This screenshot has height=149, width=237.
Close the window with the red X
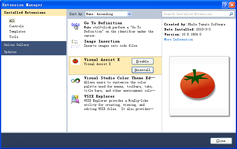[232, 5]
